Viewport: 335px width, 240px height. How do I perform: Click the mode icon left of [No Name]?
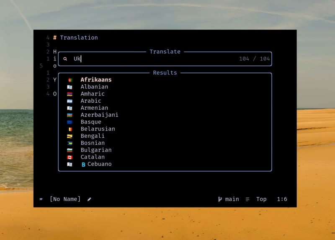[x=41, y=199]
